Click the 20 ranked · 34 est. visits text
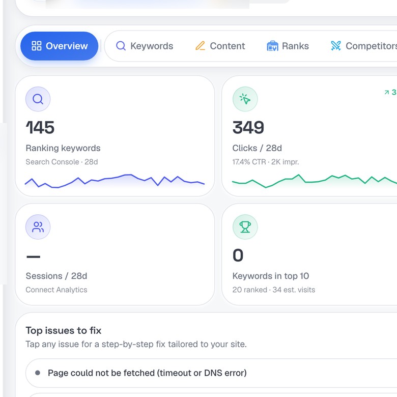 point(274,290)
